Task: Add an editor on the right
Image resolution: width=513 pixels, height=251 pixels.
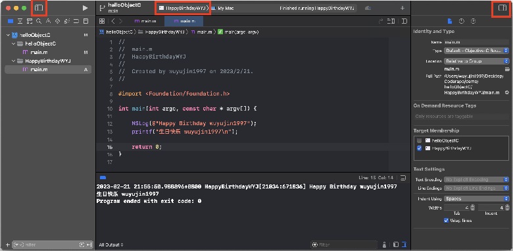Action: (404, 21)
